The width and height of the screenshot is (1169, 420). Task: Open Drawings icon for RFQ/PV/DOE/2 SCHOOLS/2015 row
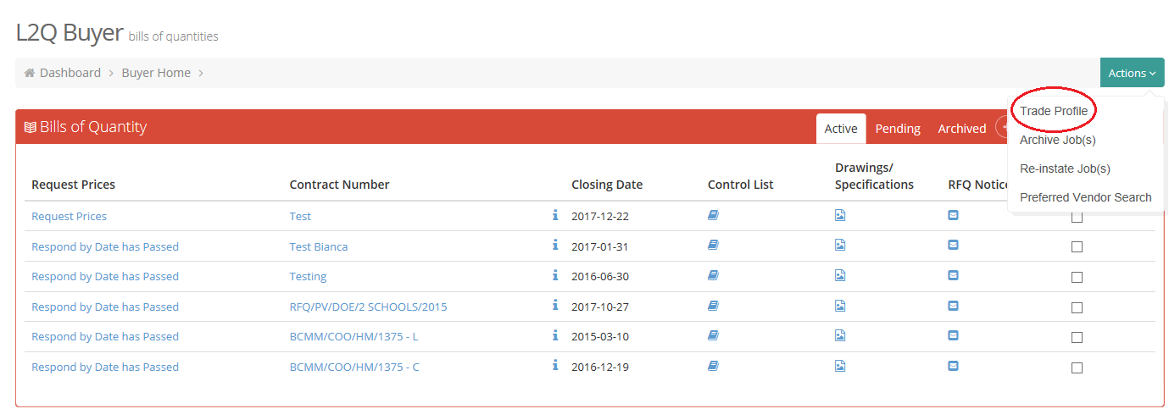840,305
